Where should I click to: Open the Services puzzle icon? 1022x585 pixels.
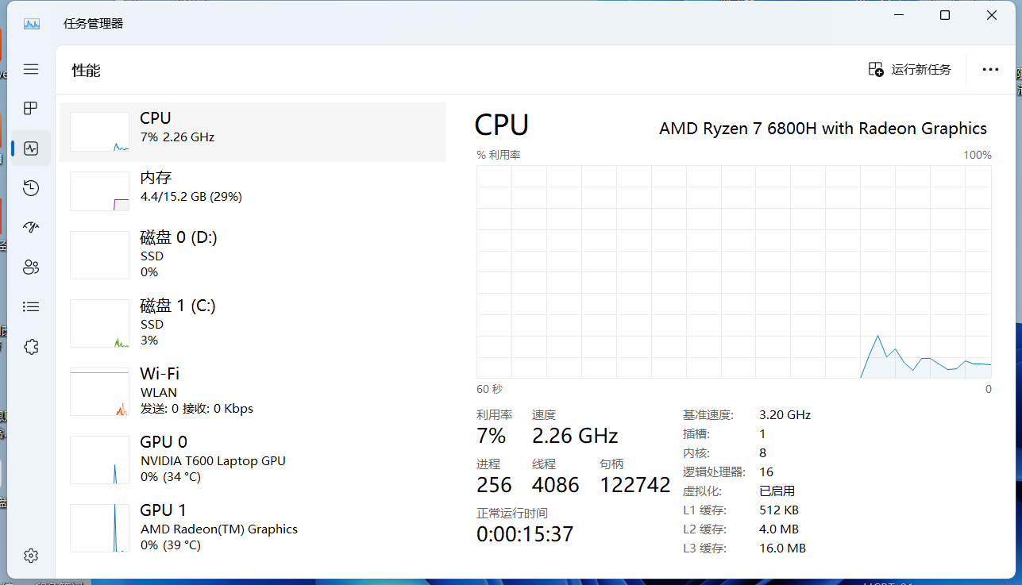[x=31, y=347]
